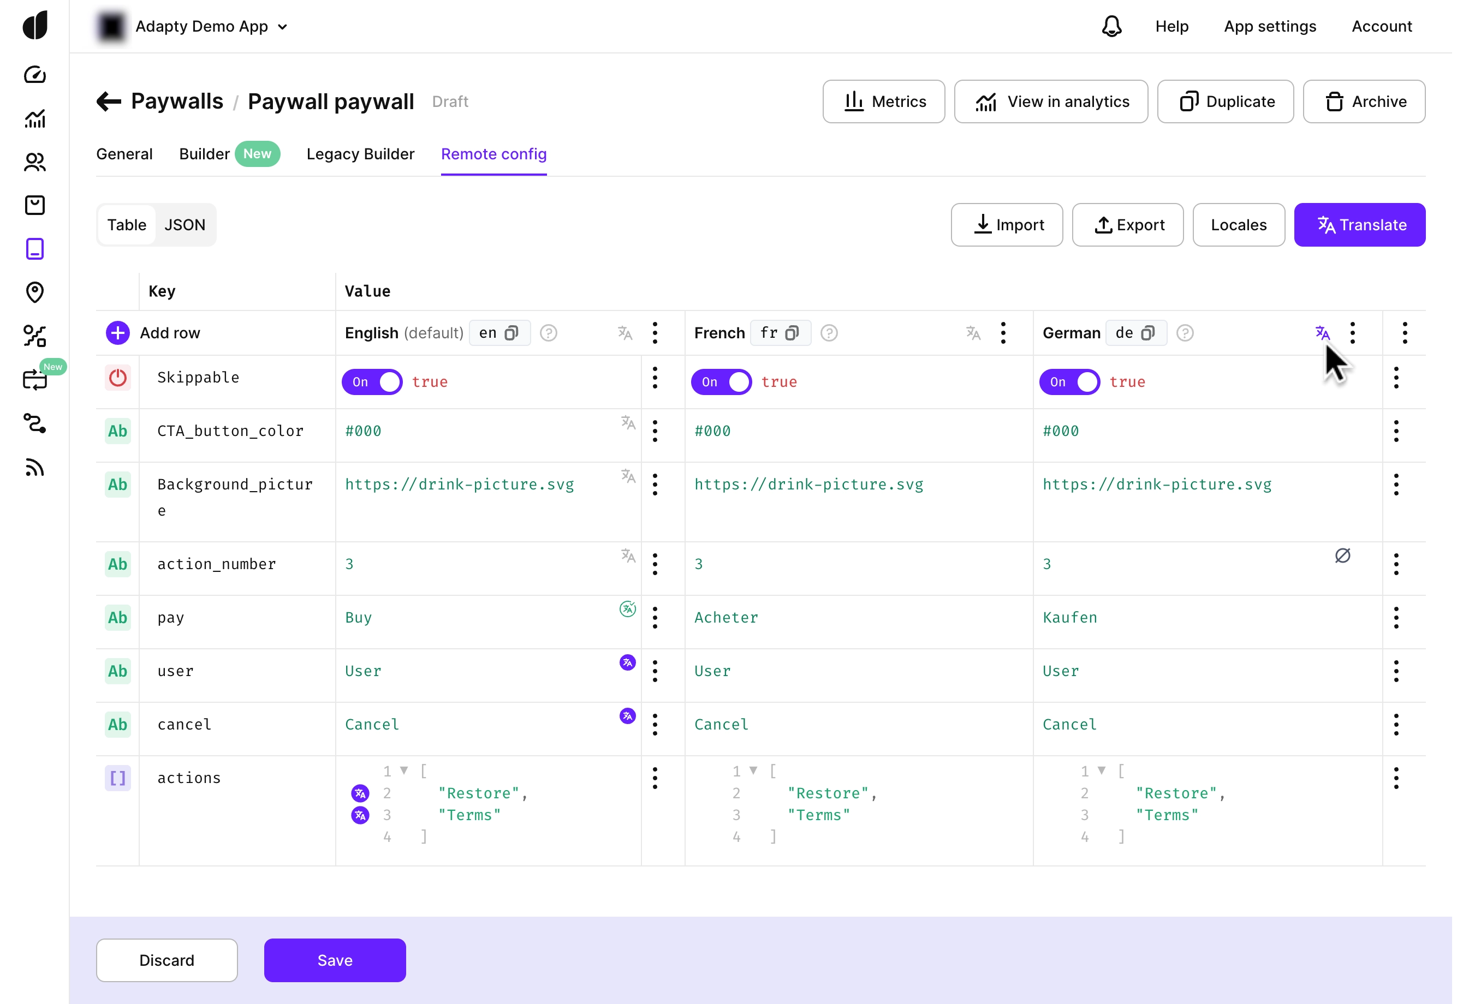Click the notifications bell icon
The height and width of the screenshot is (1004, 1463).
point(1111,26)
